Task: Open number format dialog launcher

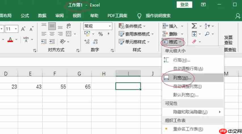Action: point(112,50)
